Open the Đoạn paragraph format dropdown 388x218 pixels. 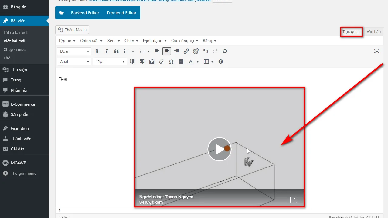[x=74, y=51]
